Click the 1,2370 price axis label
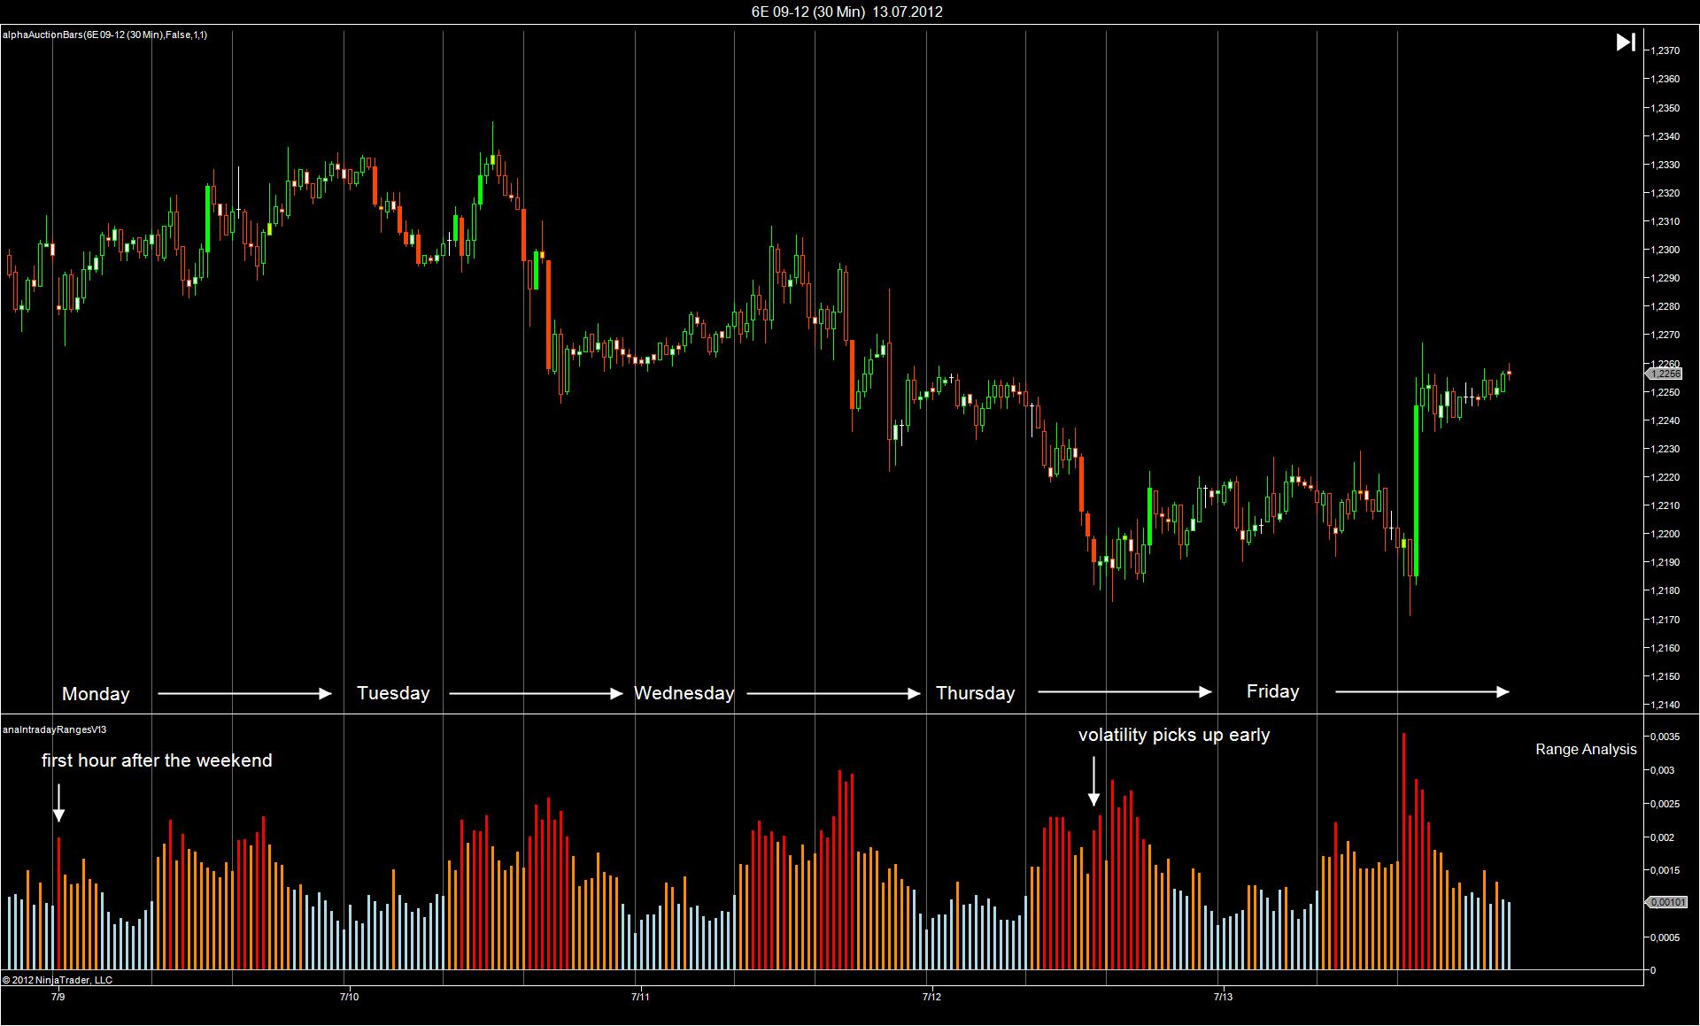The width and height of the screenshot is (1700, 1026). 1665,50
